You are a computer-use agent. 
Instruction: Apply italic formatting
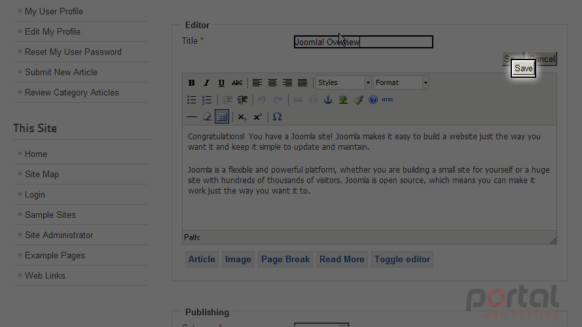206,82
